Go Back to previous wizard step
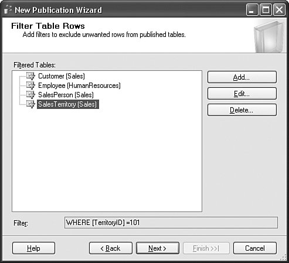Image resolution: width=289 pixels, height=263 pixels. click(x=111, y=248)
